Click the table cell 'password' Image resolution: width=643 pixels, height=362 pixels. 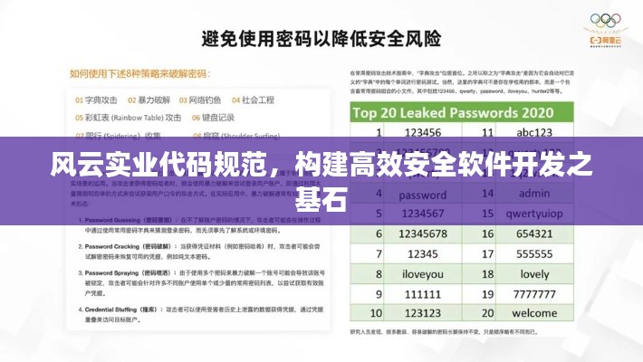click(423, 195)
